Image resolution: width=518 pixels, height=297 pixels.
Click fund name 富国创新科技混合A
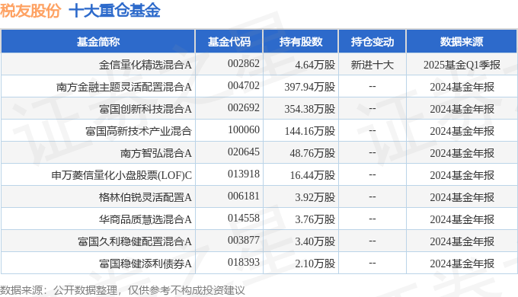tap(145, 109)
